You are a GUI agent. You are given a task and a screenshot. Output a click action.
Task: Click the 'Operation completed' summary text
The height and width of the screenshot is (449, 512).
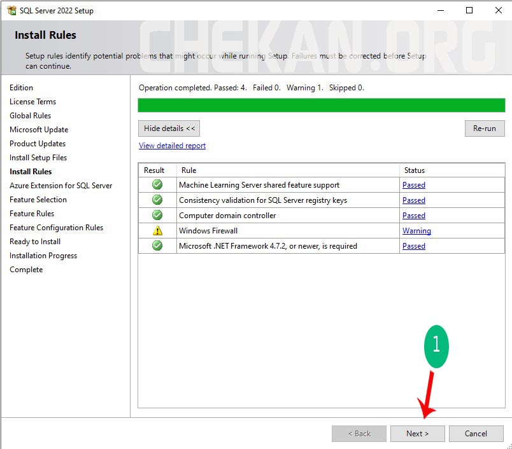[252, 88]
